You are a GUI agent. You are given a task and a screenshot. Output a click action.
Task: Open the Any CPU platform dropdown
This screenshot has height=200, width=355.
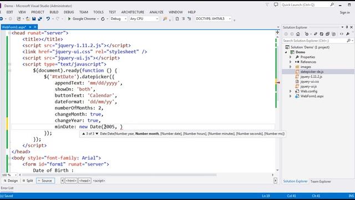pos(157,19)
